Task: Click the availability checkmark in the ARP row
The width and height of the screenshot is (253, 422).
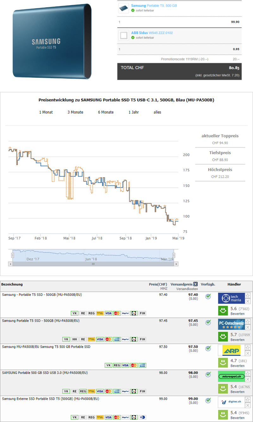Action: pyautogui.click(x=208, y=348)
